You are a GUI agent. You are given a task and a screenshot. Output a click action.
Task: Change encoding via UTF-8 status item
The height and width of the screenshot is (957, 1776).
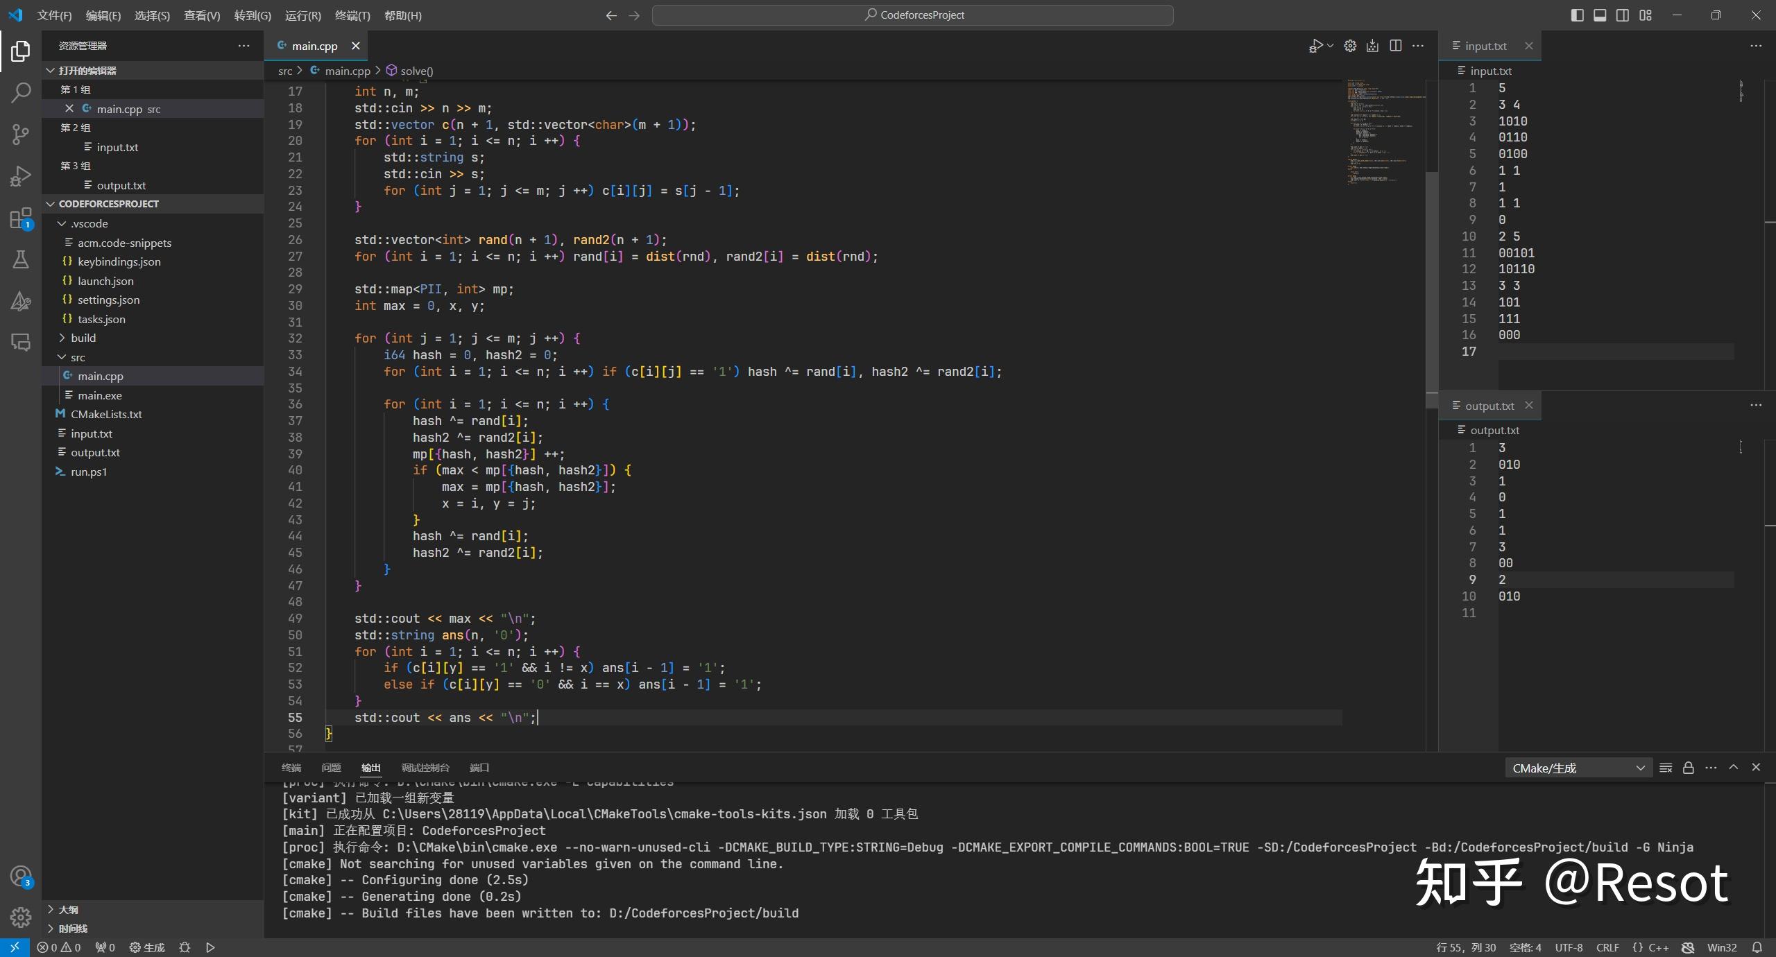[1569, 947]
